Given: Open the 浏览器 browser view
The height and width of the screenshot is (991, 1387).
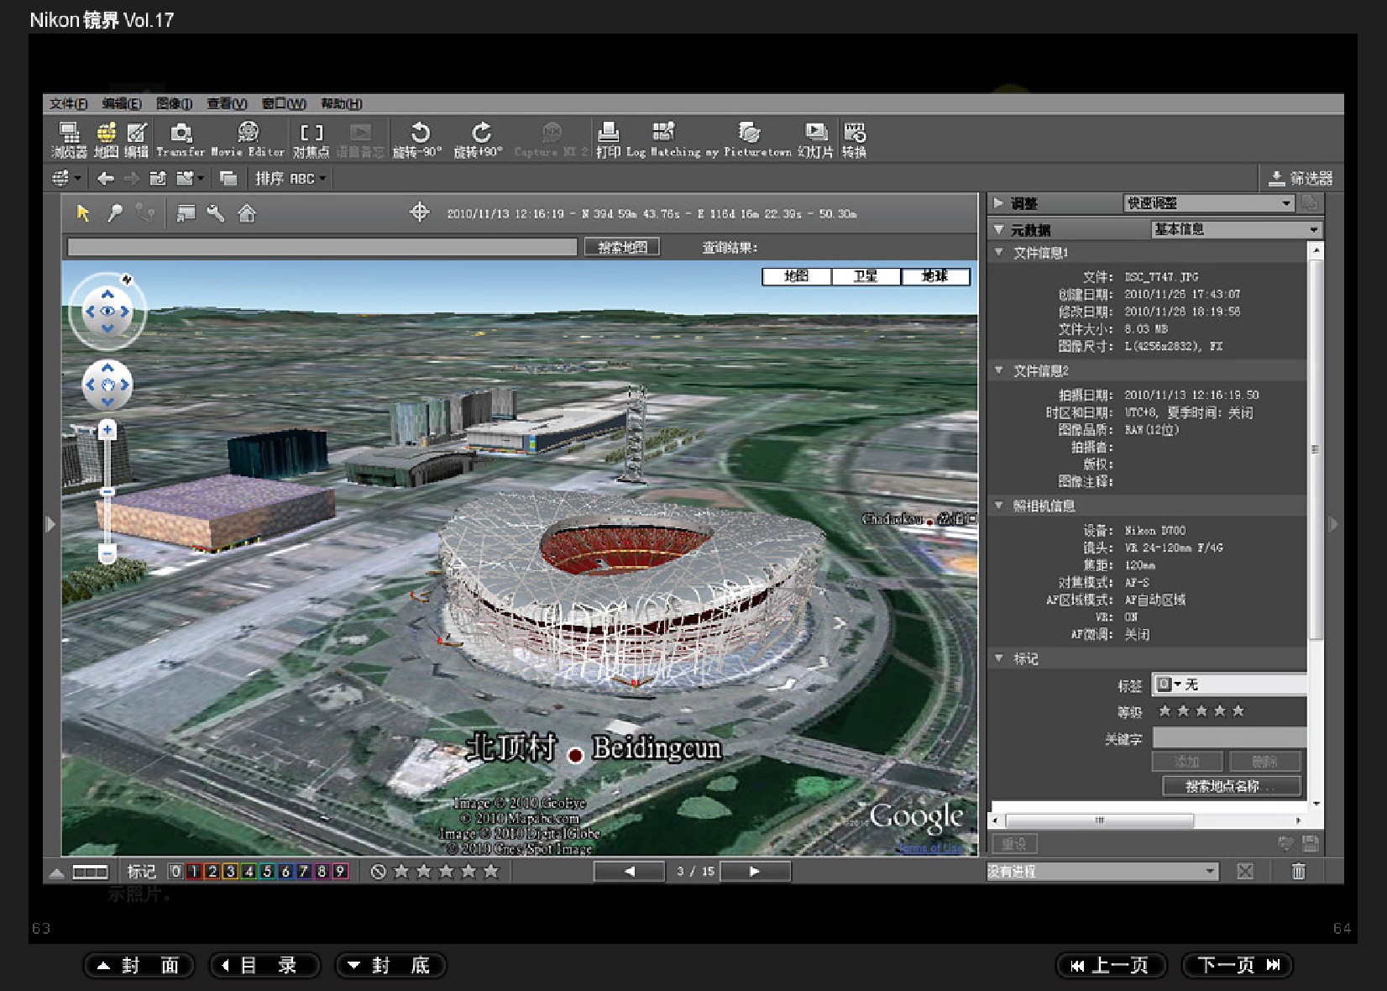Looking at the screenshot, I should (69, 139).
